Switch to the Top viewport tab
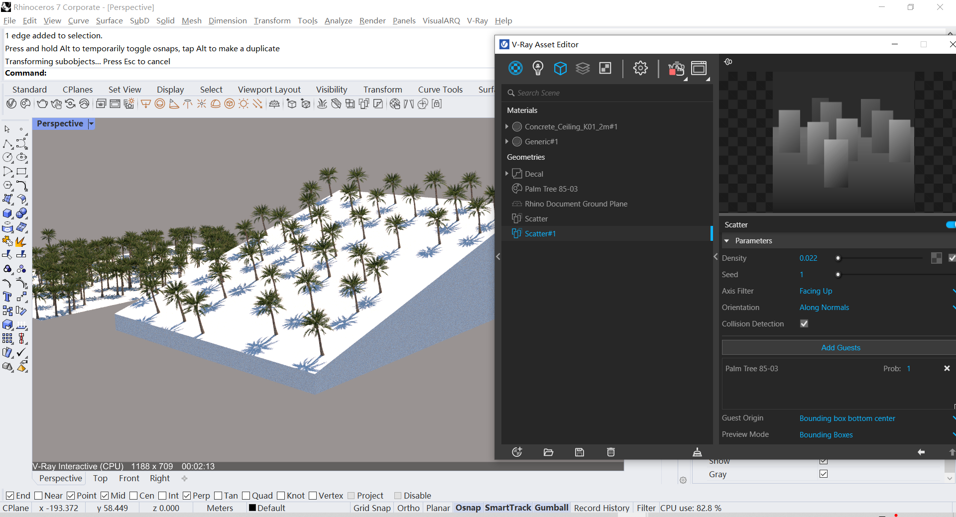Viewport: 956px width, 517px height. [x=100, y=478]
